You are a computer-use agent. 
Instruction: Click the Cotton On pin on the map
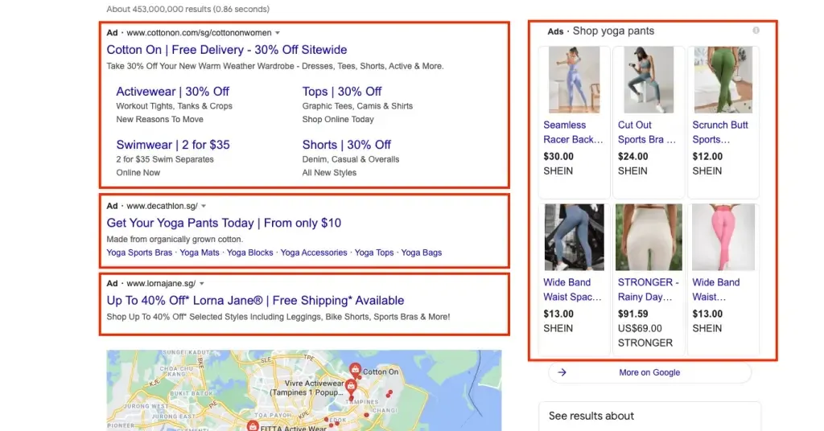355,370
